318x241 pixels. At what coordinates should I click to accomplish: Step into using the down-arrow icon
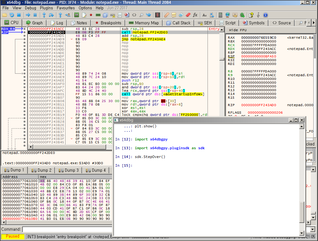pyautogui.click(x=44, y=15)
